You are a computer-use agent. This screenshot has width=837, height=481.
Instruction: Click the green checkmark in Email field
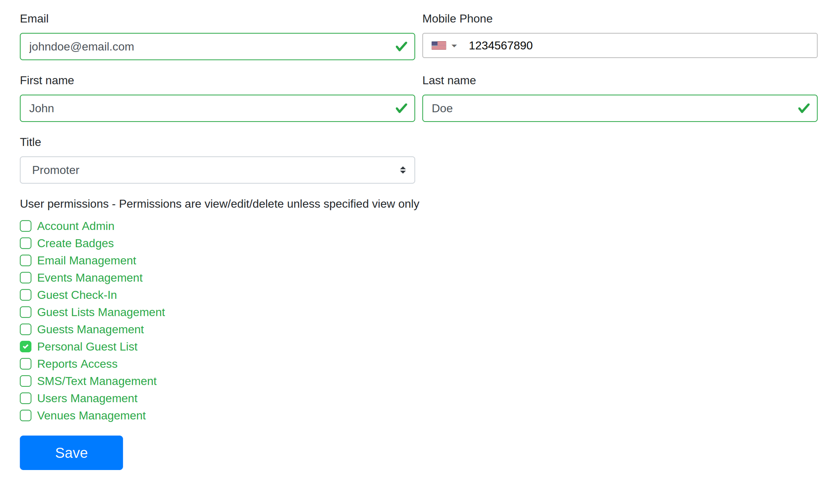(x=401, y=47)
